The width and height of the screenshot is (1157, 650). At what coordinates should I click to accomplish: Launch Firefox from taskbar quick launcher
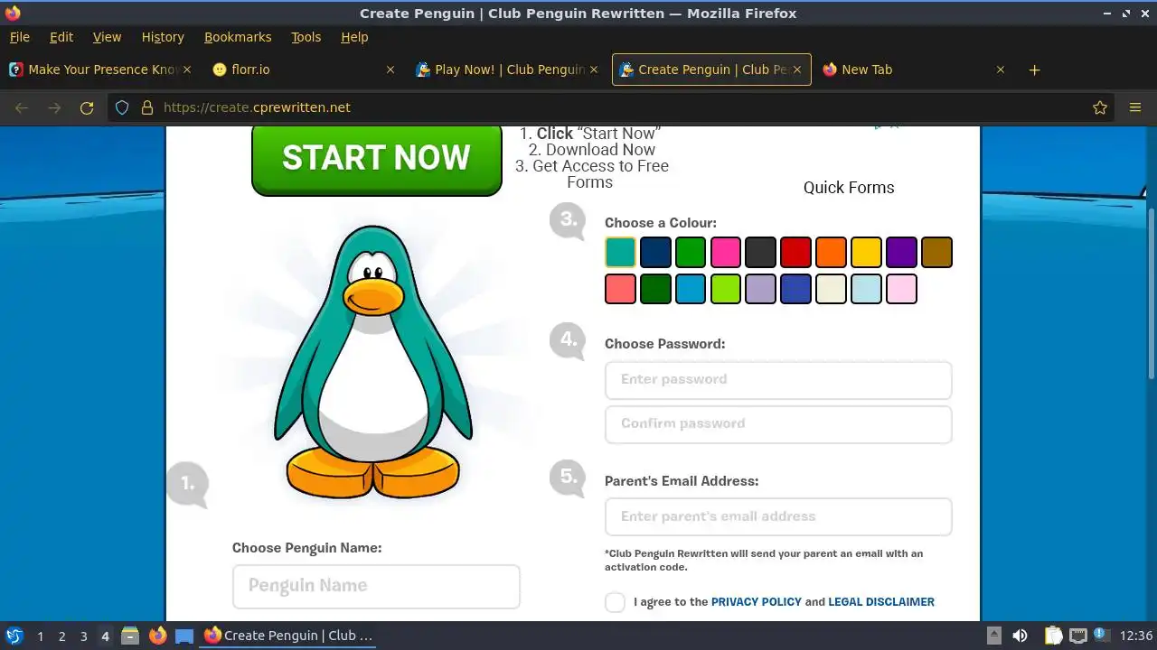(157, 636)
